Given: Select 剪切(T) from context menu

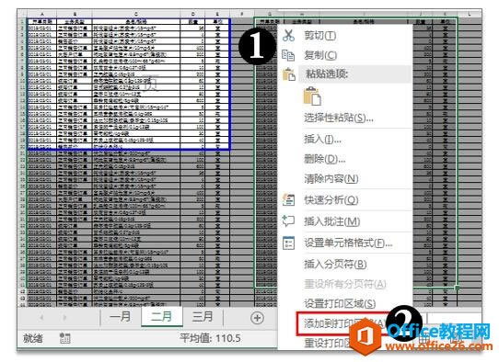Looking at the screenshot, I should click(x=319, y=35).
